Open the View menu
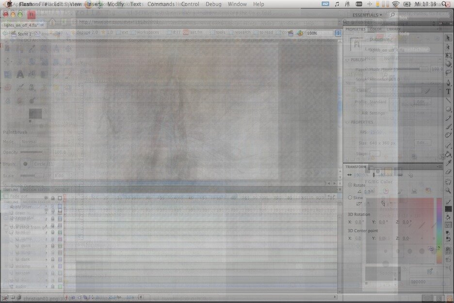Screen dimensions: 454x303 tap(75, 4)
